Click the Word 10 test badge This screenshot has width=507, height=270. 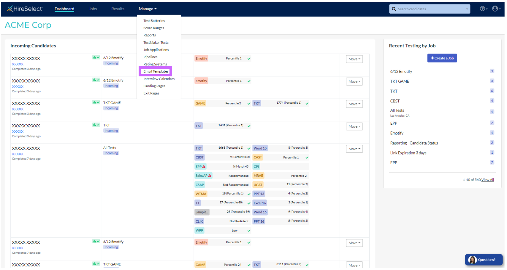click(x=260, y=148)
